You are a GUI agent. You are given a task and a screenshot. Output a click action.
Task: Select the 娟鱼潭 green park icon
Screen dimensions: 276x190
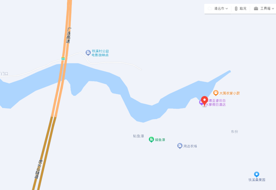click(151, 140)
